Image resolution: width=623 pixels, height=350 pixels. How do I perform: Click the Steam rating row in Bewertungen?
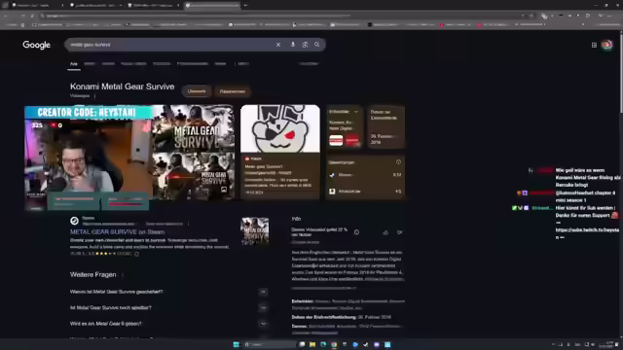click(365, 175)
